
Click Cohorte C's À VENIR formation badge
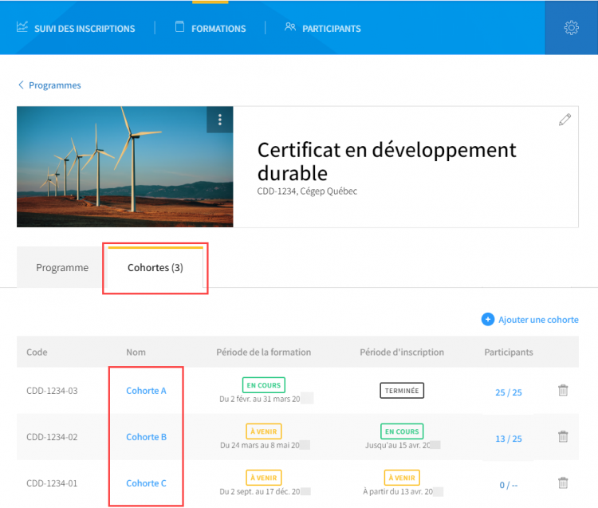[x=264, y=478]
